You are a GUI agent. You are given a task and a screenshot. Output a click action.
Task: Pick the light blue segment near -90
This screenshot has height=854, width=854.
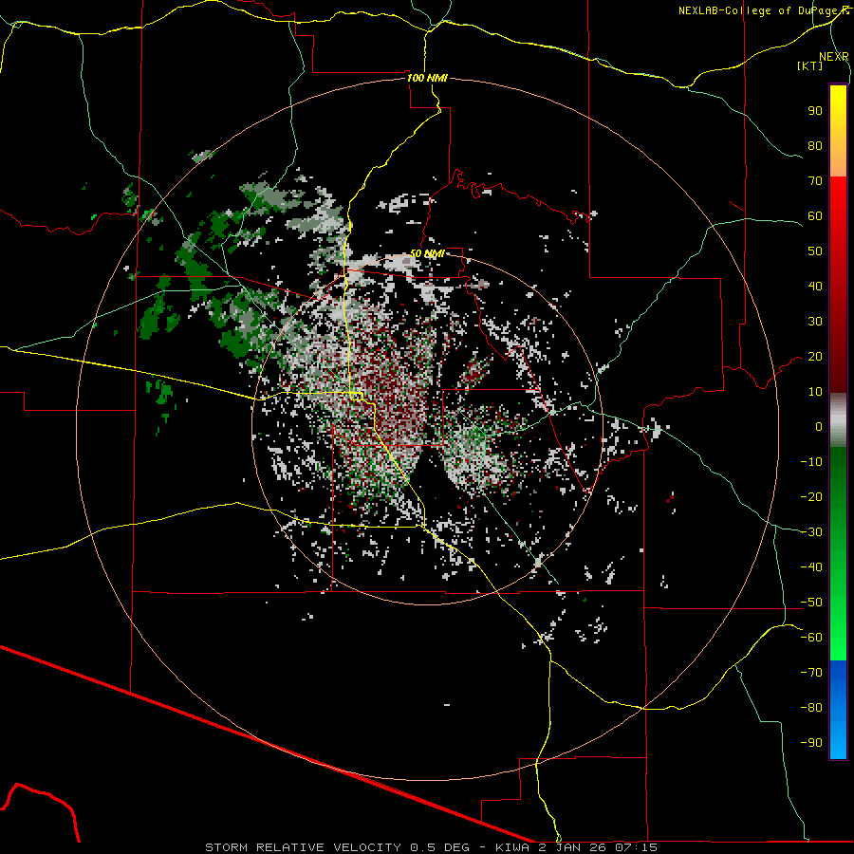click(x=838, y=741)
